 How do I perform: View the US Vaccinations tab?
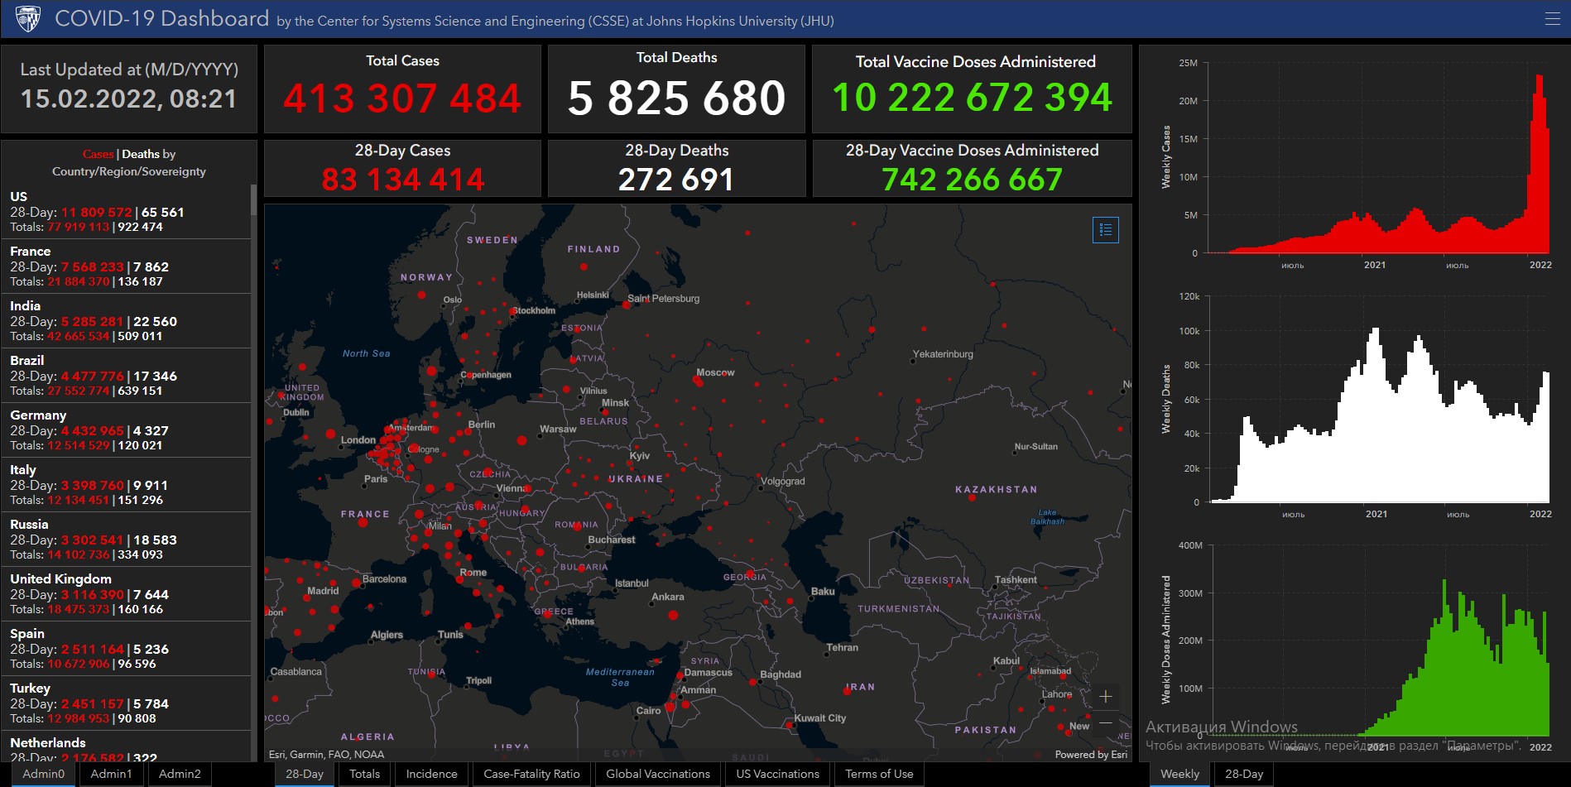click(777, 774)
